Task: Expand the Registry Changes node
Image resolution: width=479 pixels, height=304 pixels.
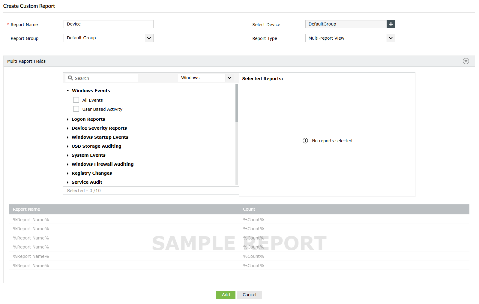Action: [68, 173]
